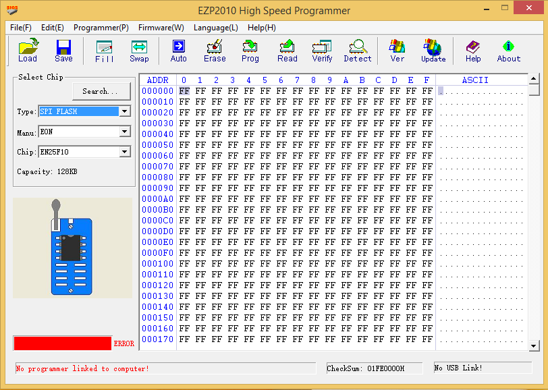The image size is (548, 390).
Task: Click address label 000010
Action: pos(158,102)
